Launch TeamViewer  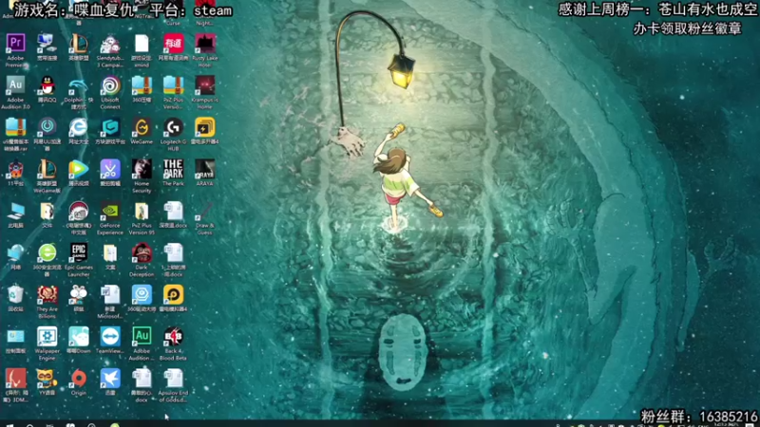click(x=110, y=337)
